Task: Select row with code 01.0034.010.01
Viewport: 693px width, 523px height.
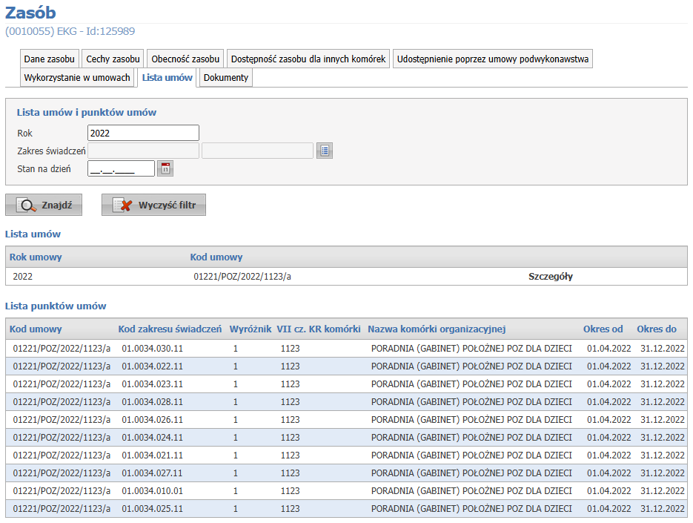Action: pos(152,490)
